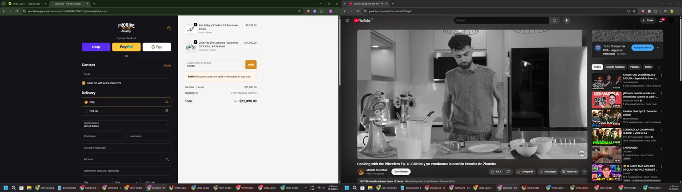
Task: Open options for CARREANDO video
Action: pos(662,148)
